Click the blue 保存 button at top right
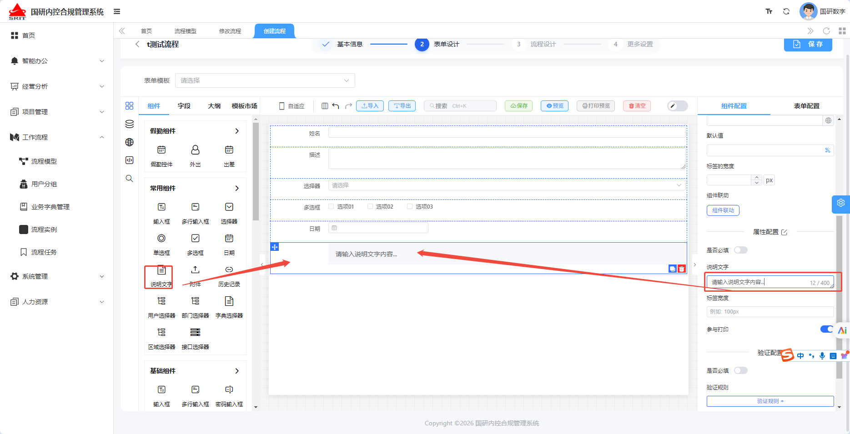Viewport: 850px width, 434px height. coord(808,44)
